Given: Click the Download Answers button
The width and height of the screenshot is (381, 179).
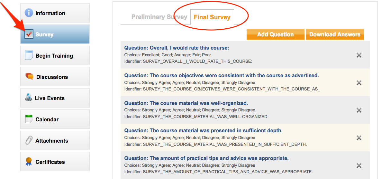Looking at the screenshot, I should pyautogui.click(x=335, y=34).
